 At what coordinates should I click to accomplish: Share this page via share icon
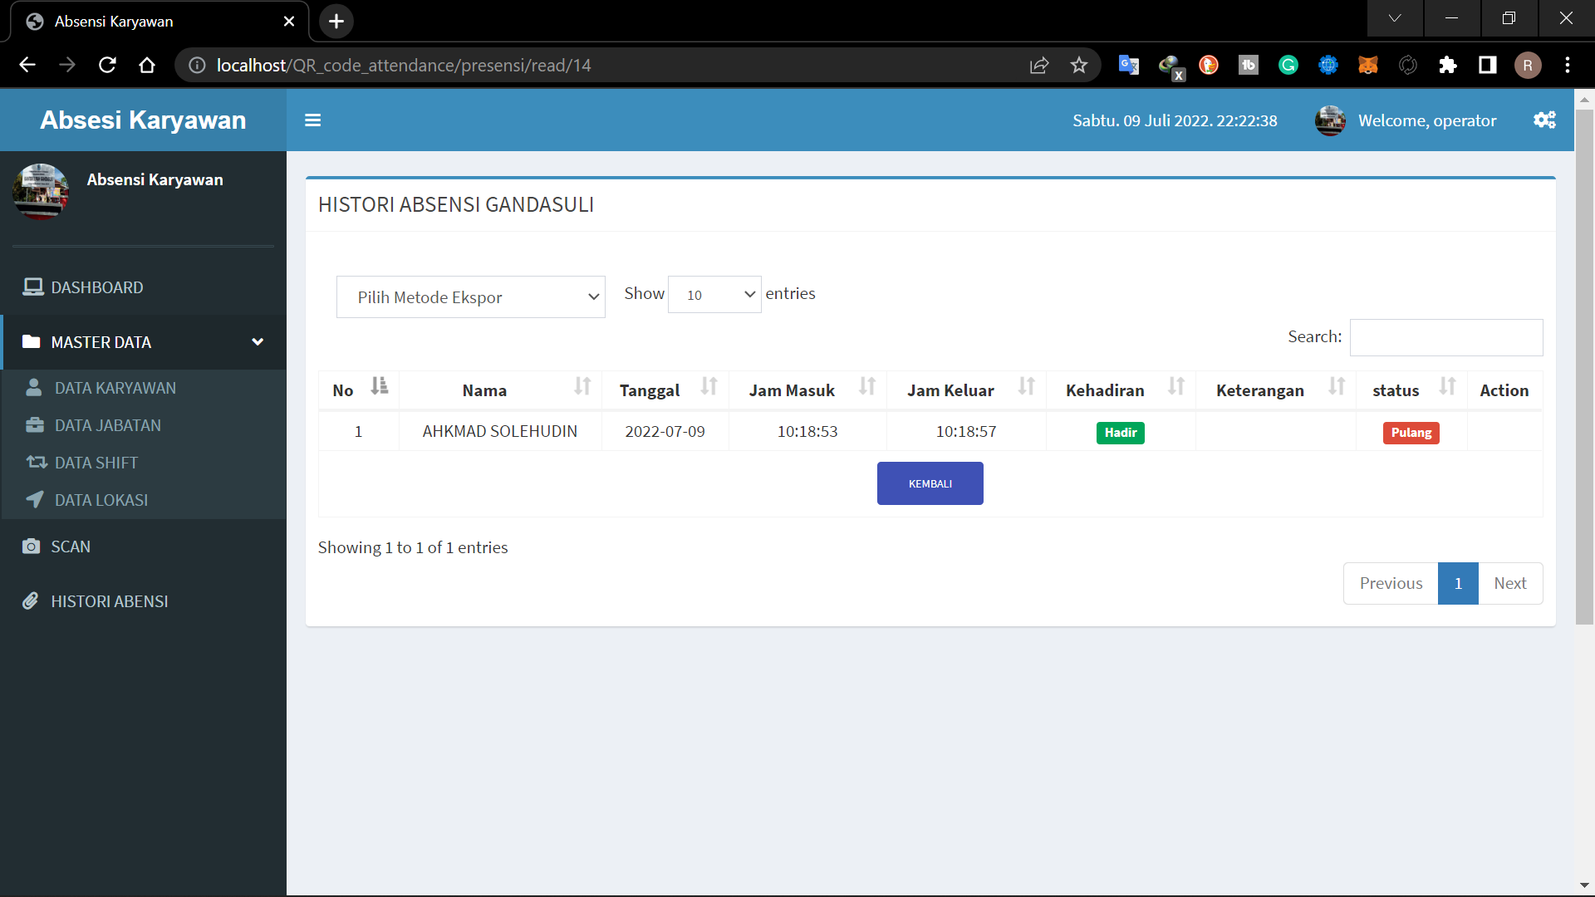1039,65
